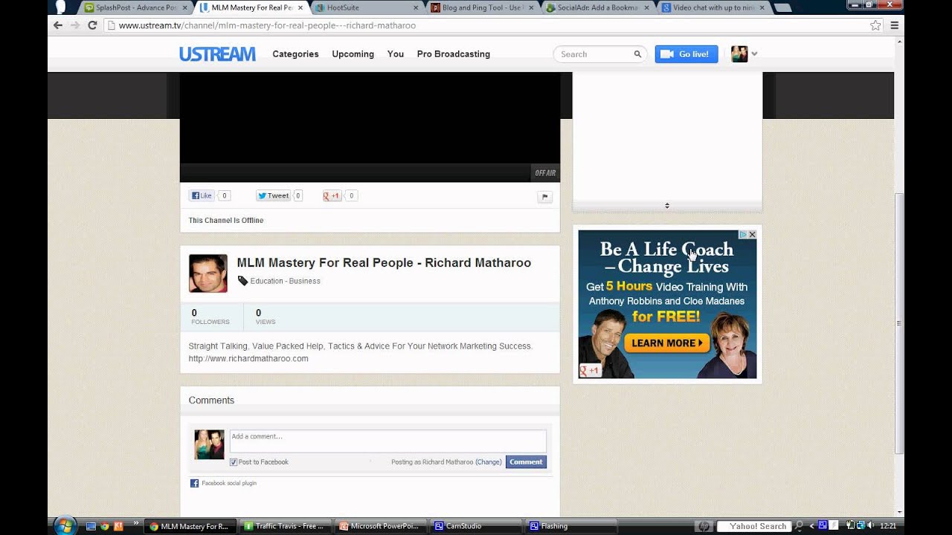Open the user avatar dropdown arrow
Viewport: 952px width, 535px height.
(754, 53)
